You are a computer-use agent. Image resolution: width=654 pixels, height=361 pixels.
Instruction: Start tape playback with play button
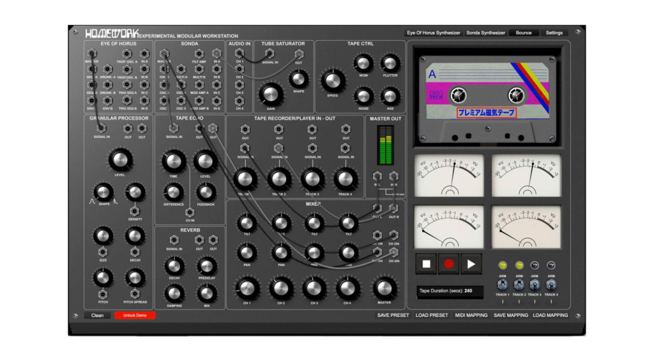click(x=471, y=264)
